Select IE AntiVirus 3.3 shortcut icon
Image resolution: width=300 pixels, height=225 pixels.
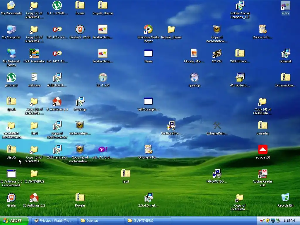click(57, 101)
